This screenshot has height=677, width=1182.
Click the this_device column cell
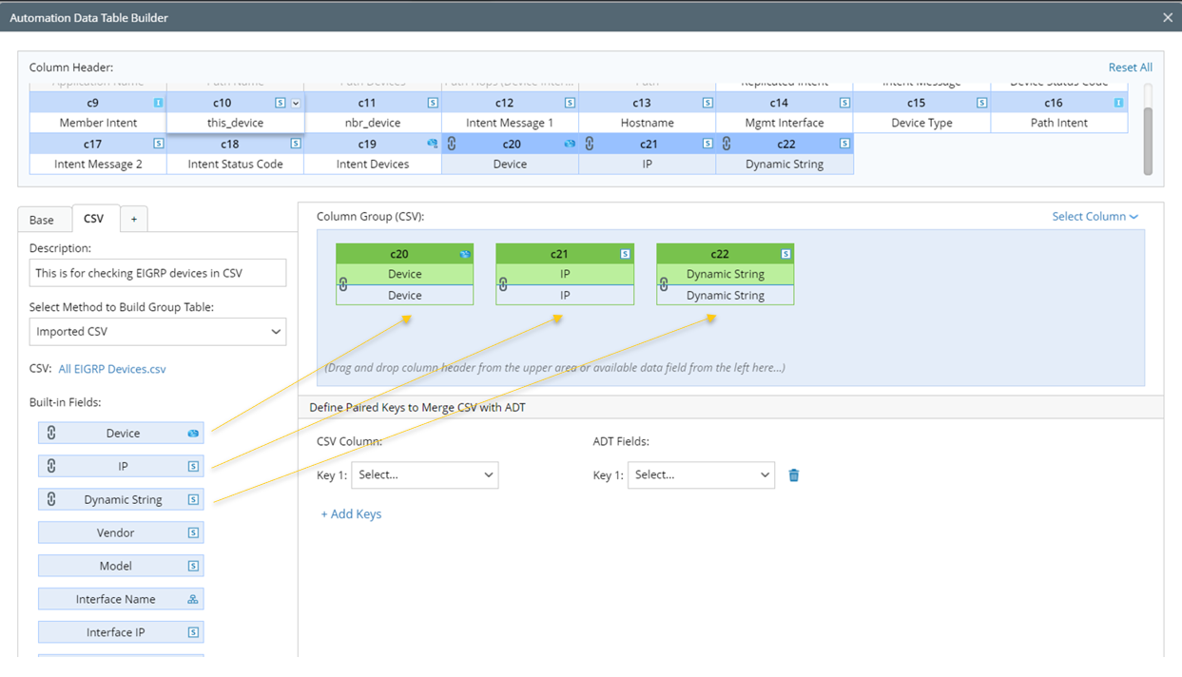pos(236,123)
